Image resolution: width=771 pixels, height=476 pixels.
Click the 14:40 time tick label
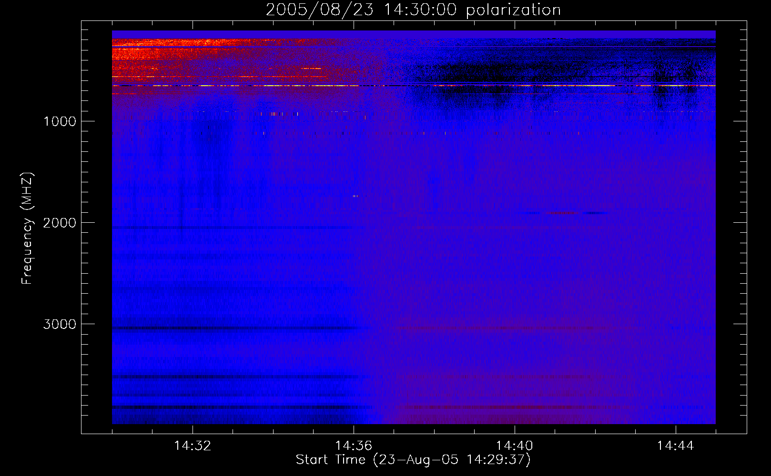click(x=515, y=446)
